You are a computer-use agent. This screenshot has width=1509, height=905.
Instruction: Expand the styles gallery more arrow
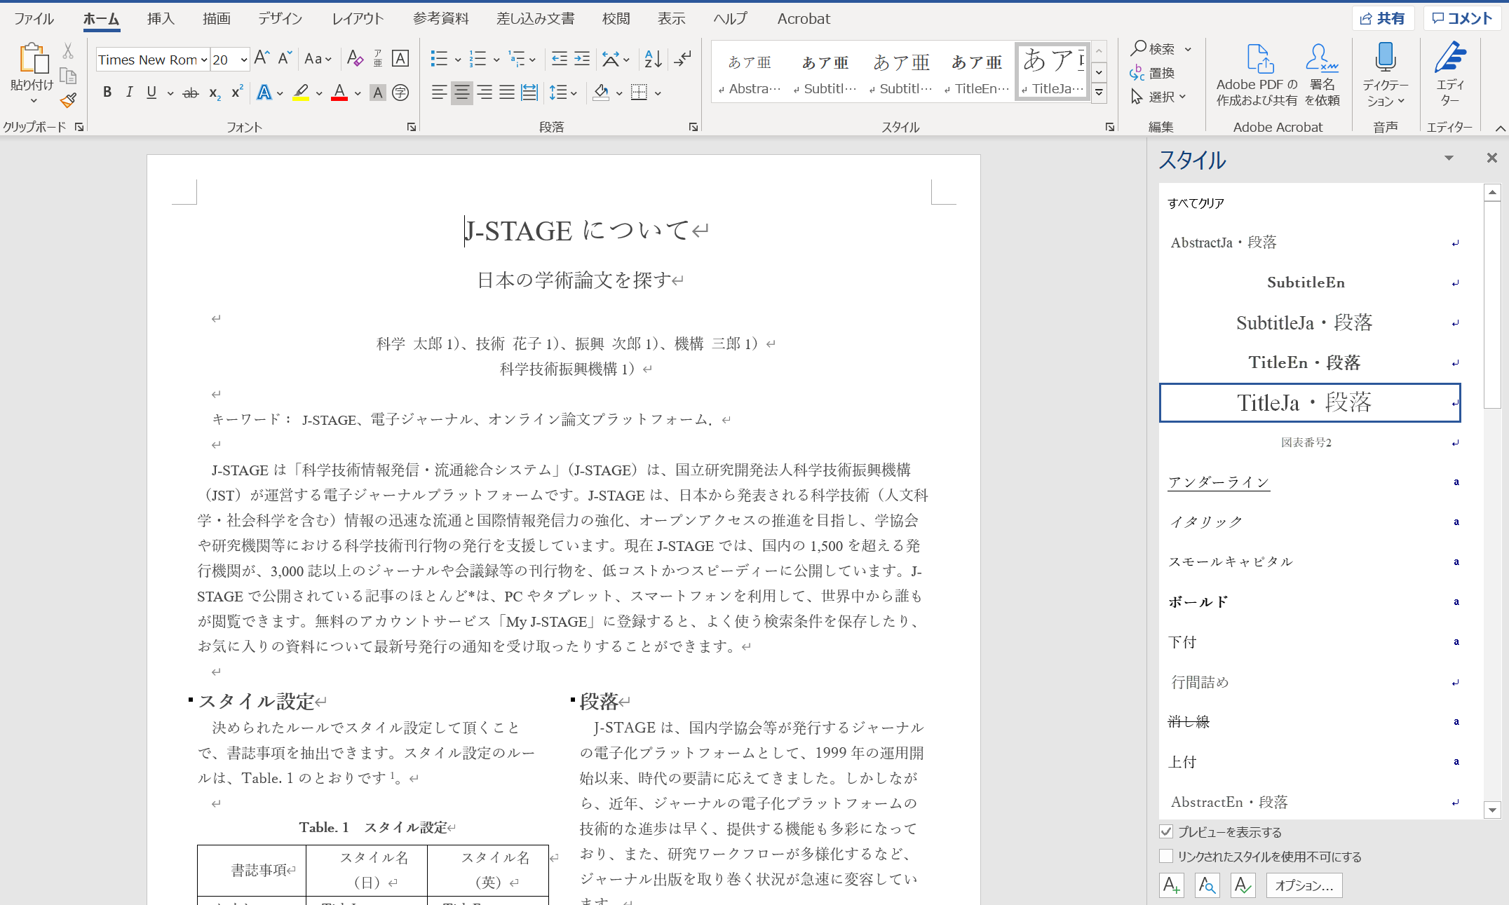[1099, 93]
